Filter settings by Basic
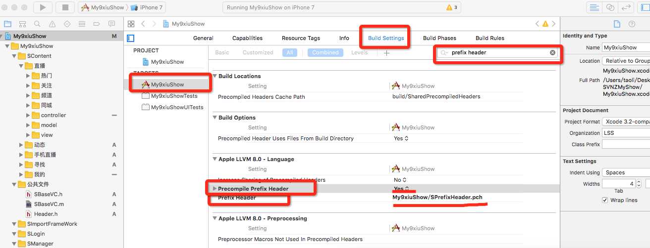This screenshot has width=650, height=248. tap(222, 52)
